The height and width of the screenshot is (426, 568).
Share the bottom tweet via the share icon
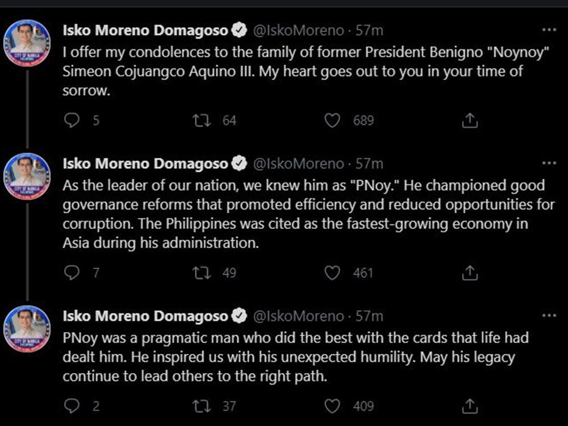[469, 406]
